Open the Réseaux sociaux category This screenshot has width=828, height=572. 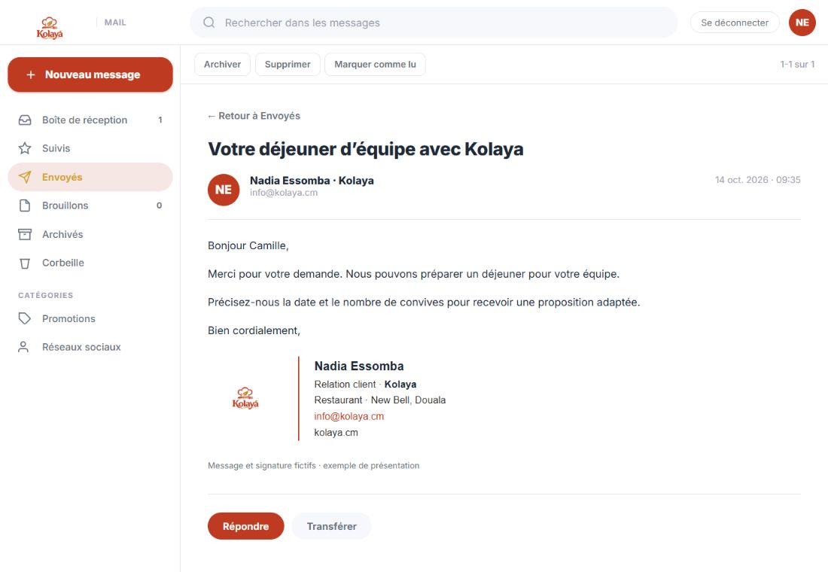tap(90, 347)
